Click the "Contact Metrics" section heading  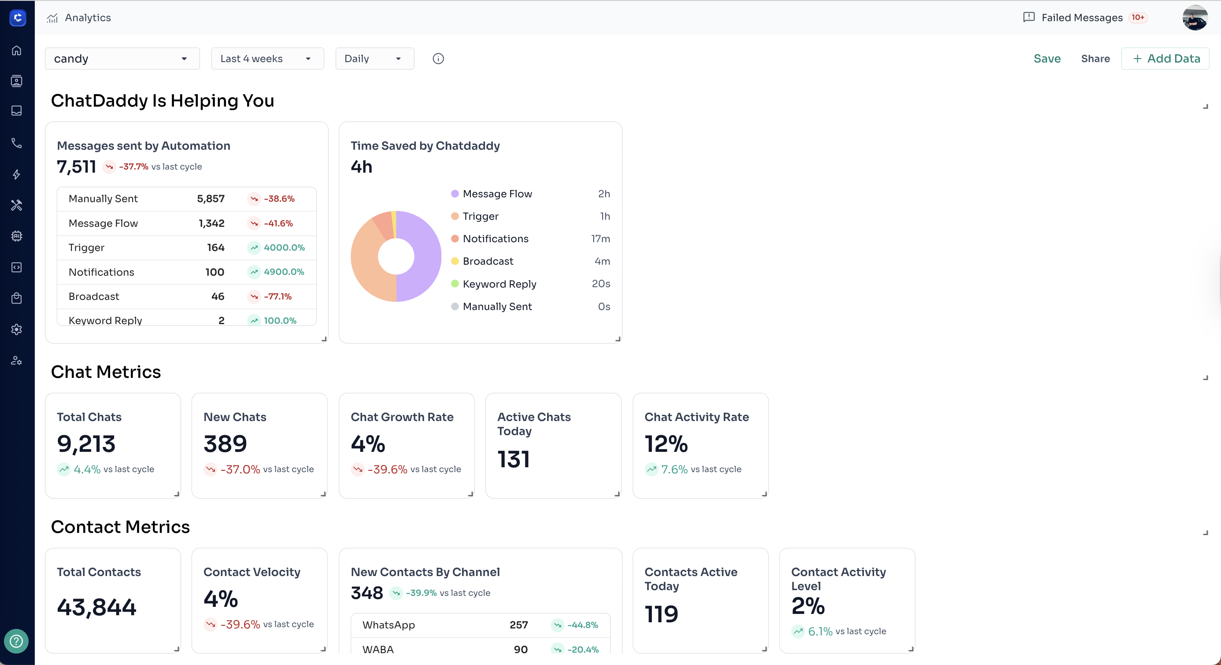pyautogui.click(x=120, y=527)
